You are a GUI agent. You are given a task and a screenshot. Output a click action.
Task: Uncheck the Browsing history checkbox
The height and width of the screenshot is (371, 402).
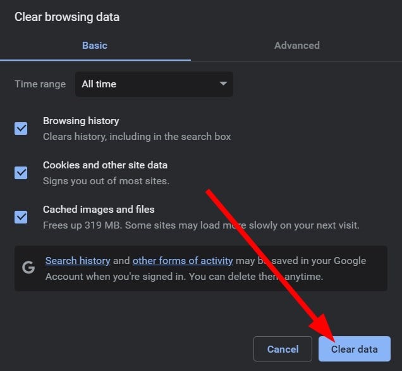point(21,129)
